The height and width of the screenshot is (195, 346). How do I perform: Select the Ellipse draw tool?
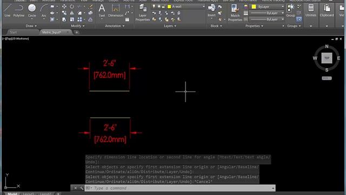(x=52, y=13)
